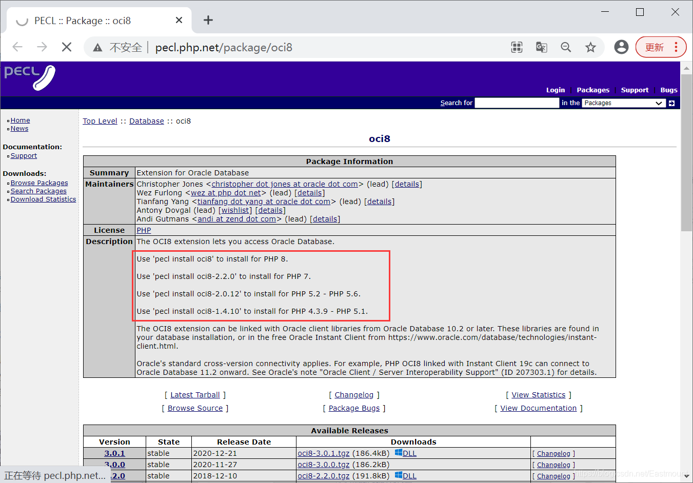
Task: Click the address bar URL
Action: tap(224, 48)
